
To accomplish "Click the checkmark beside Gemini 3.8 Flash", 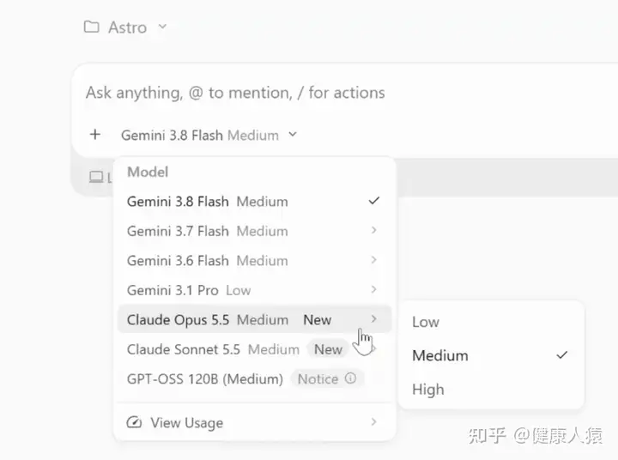I will pyautogui.click(x=373, y=201).
